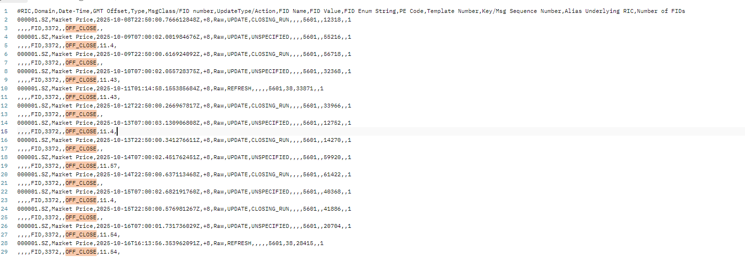Click the highlighted OFF_CLOSE on line 19
Image resolution: width=745 pixels, height=257 pixels.
81,166
